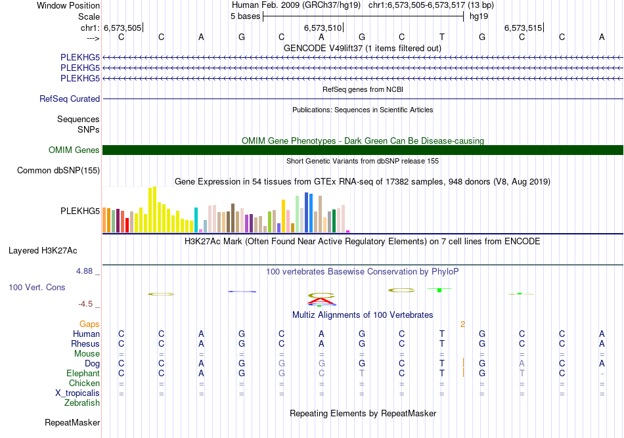Click the orange Gaps row label

click(x=89, y=324)
